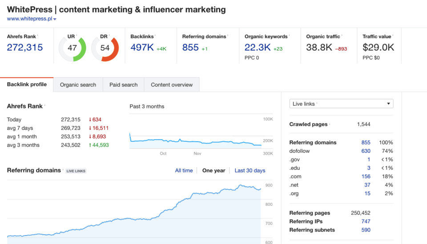Click the PPC $0 label under Traffic value

point(371,58)
